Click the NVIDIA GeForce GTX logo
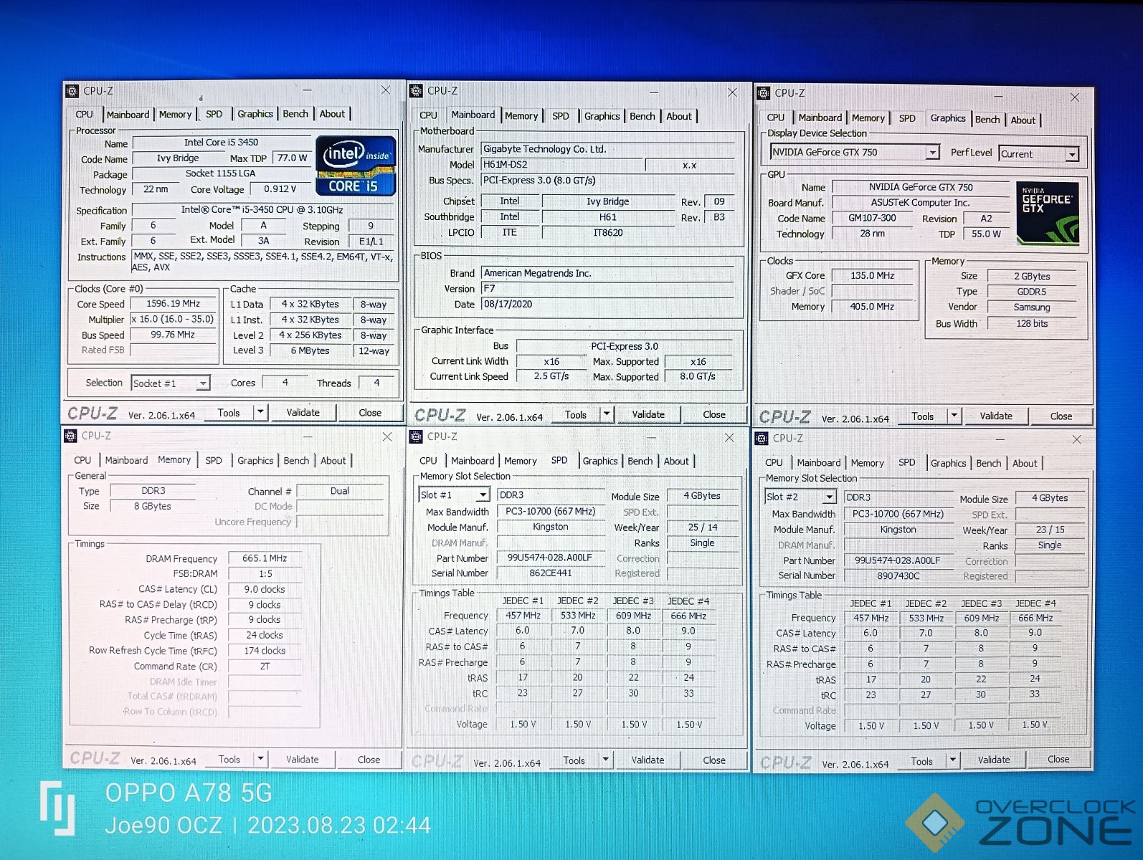The width and height of the screenshot is (1143, 860). pos(1048,213)
